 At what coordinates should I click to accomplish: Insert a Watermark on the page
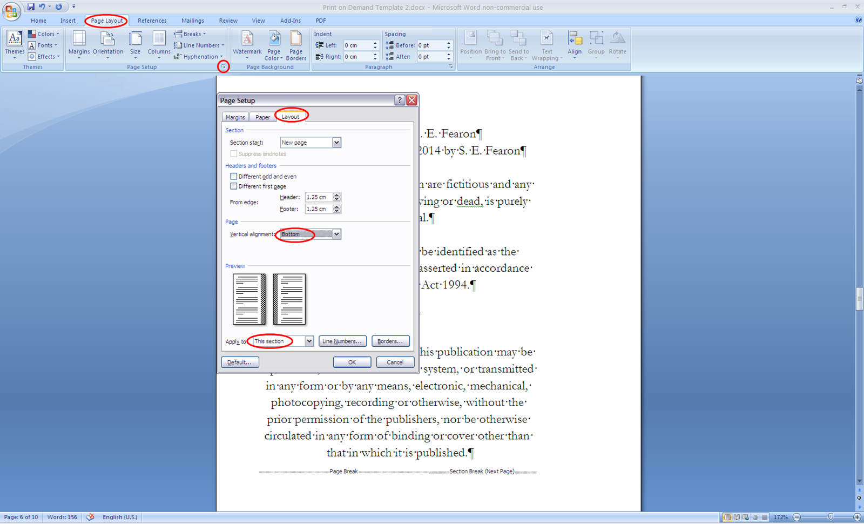click(x=247, y=44)
